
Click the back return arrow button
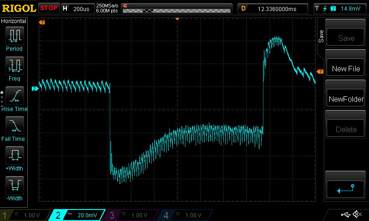click(x=345, y=189)
